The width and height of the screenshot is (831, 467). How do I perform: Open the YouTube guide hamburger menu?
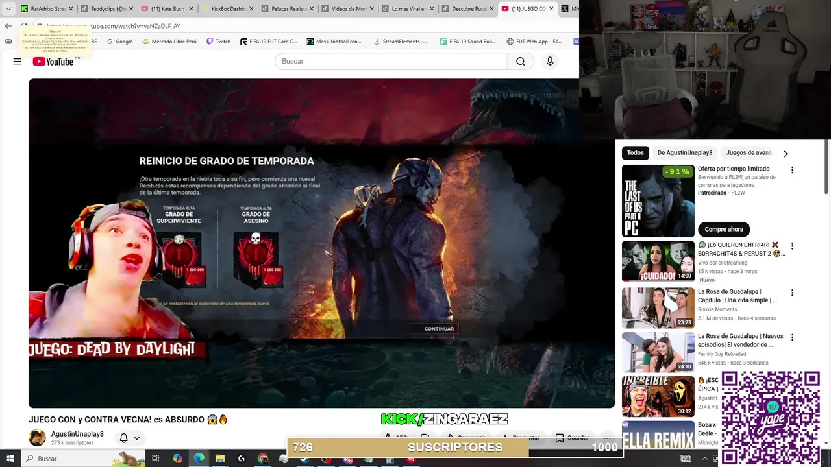coord(18,62)
